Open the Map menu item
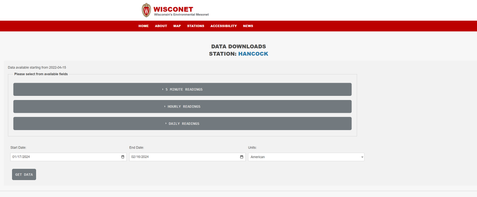 177,26
